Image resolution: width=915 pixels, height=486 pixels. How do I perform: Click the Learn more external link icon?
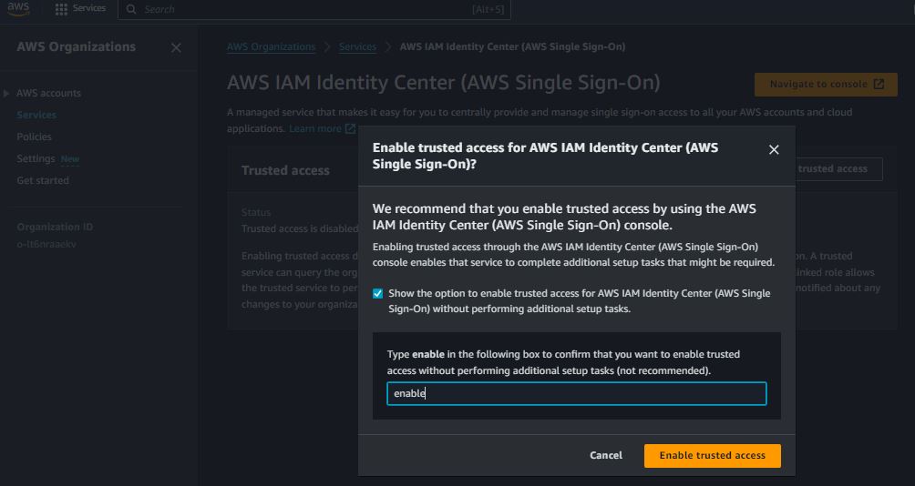coord(351,129)
